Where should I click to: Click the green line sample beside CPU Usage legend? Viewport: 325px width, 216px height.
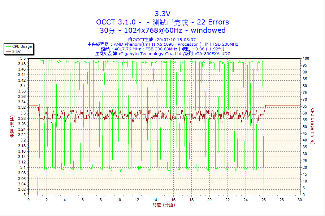(x=8, y=47)
